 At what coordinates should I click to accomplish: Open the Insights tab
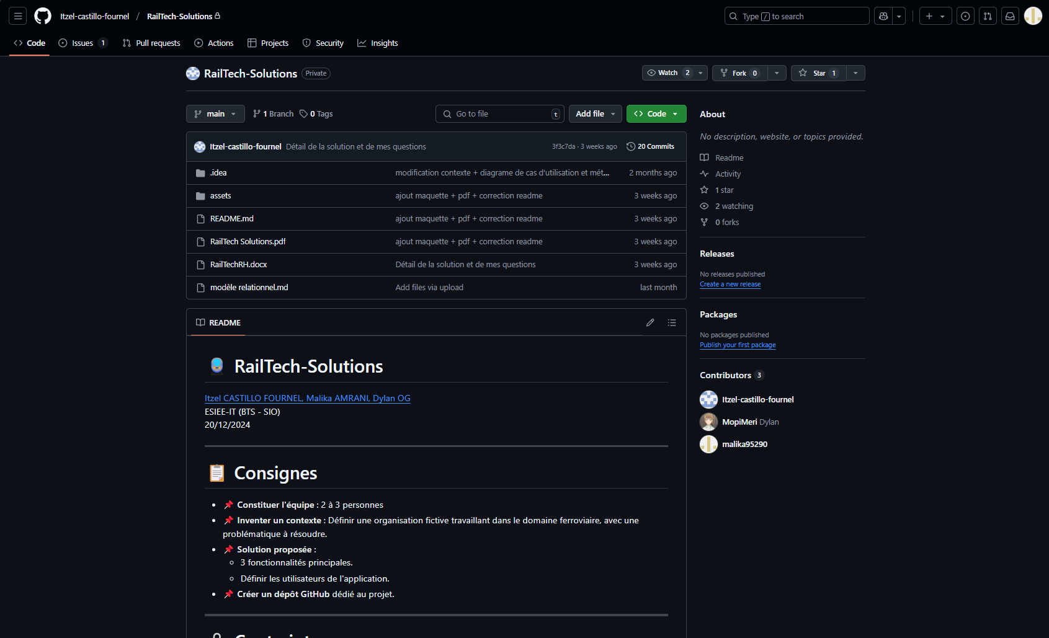pos(378,43)
